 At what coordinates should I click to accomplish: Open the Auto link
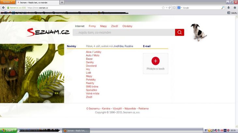click(x=89, y=55)
